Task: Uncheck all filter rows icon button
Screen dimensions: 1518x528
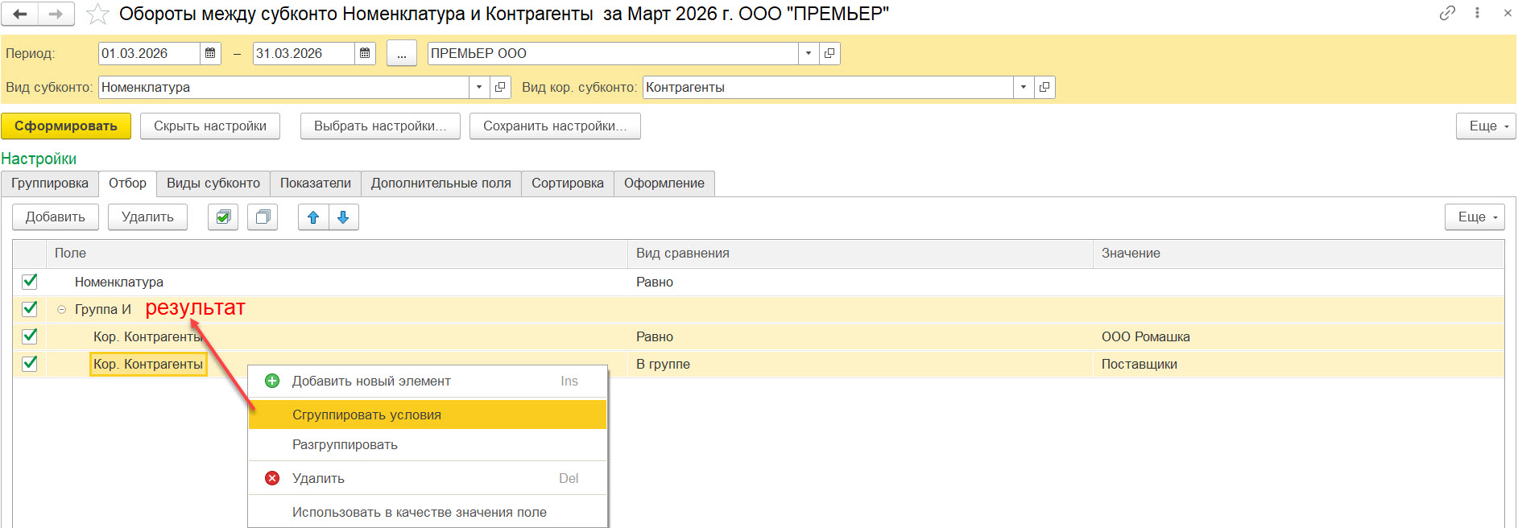Action: coord(263,217)
